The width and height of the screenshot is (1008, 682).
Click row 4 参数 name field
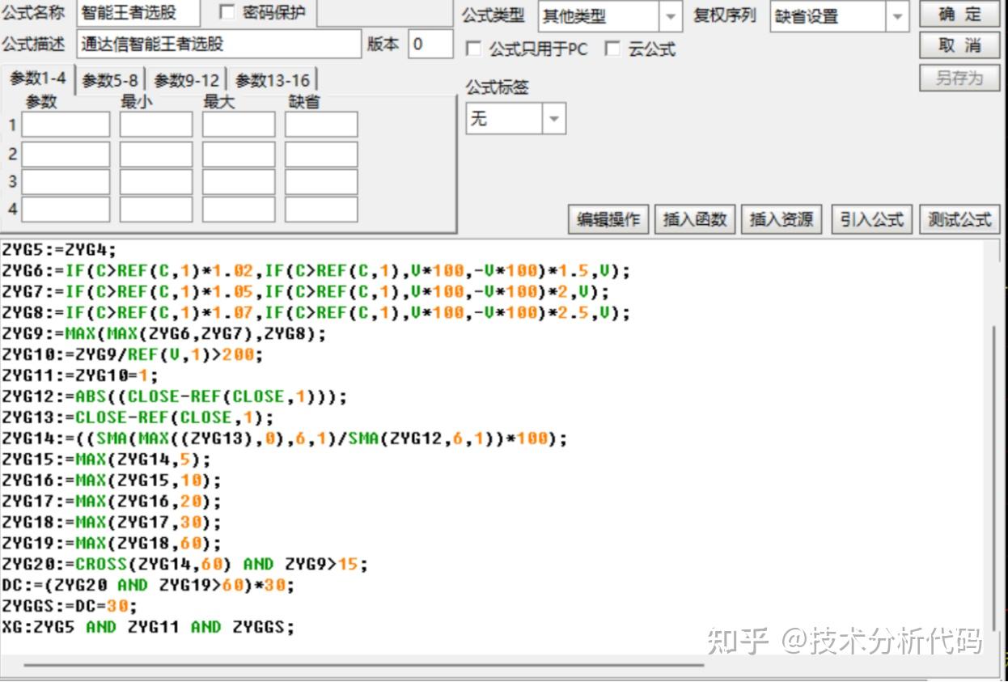click(66, 210)
